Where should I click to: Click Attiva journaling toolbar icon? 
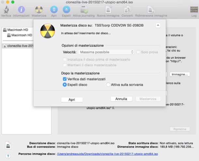pyautogui.click(x=84, y=10)
